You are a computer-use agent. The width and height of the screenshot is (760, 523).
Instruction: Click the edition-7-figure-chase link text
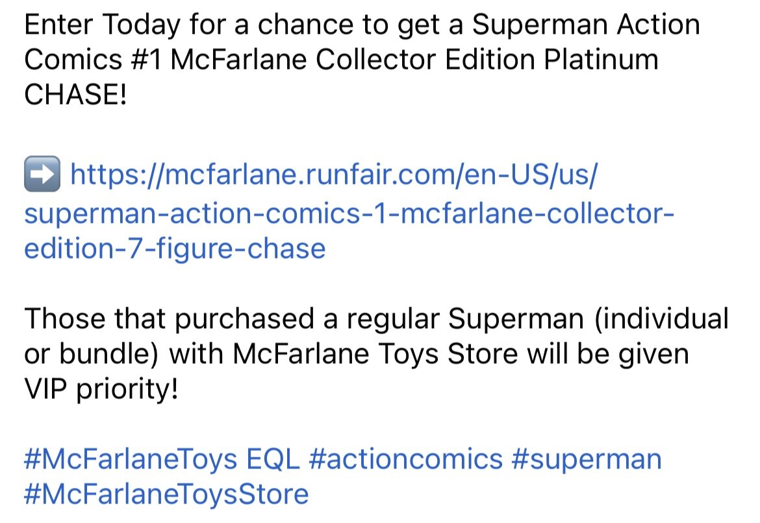click(x=175, y=249)
